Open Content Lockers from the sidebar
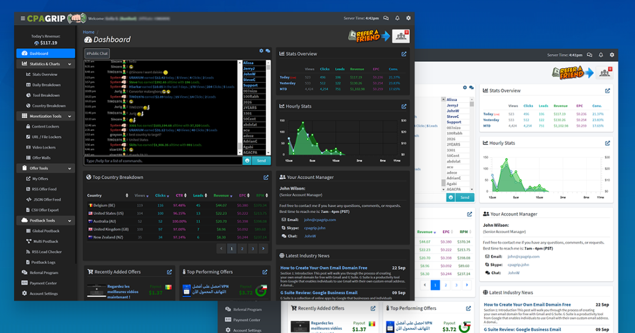This screenshot has width=635, height=333. pos(46,126)
